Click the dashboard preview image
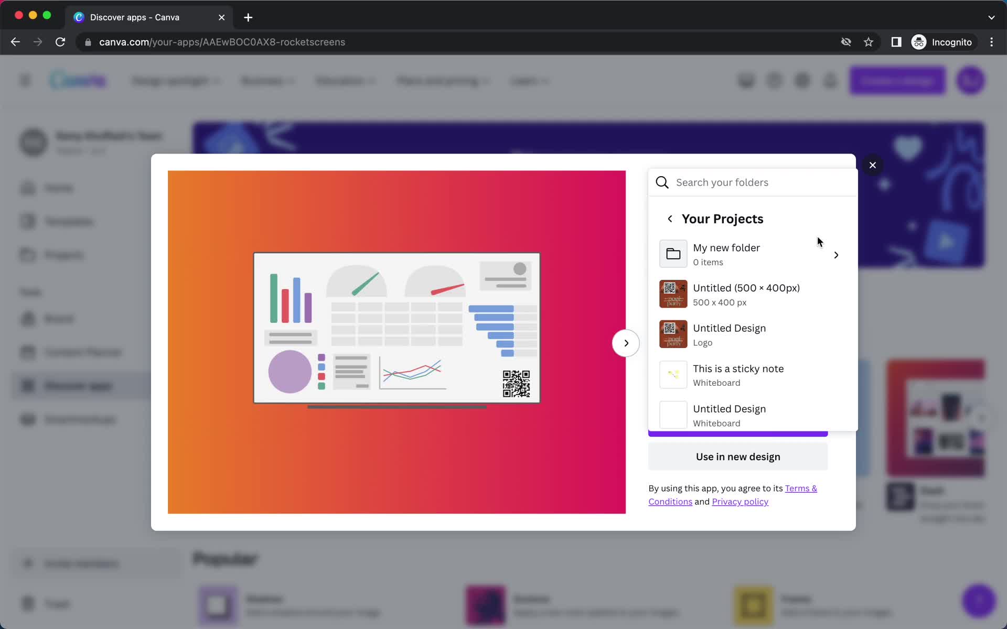Viewport: 1007px width, 629px height. click(397, 342)
